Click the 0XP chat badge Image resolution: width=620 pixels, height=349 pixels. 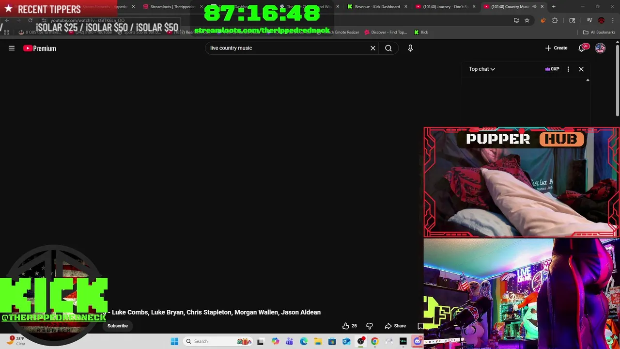click(552, 69)
